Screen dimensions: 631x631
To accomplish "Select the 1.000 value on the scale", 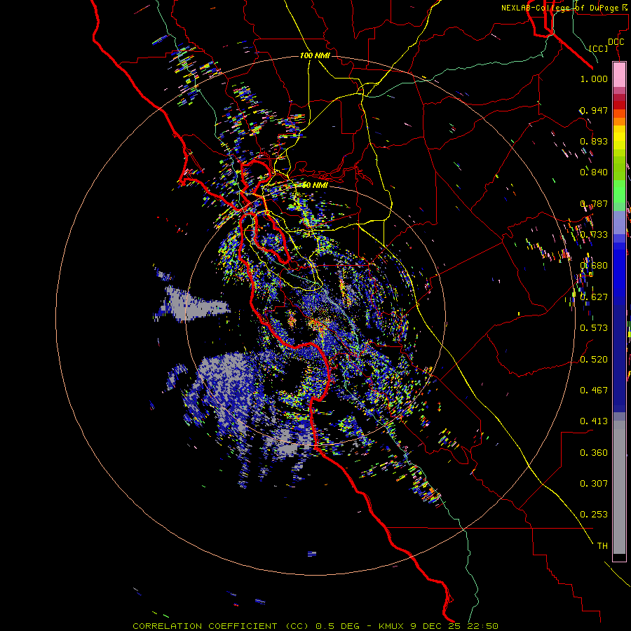I will click(594, 79).
